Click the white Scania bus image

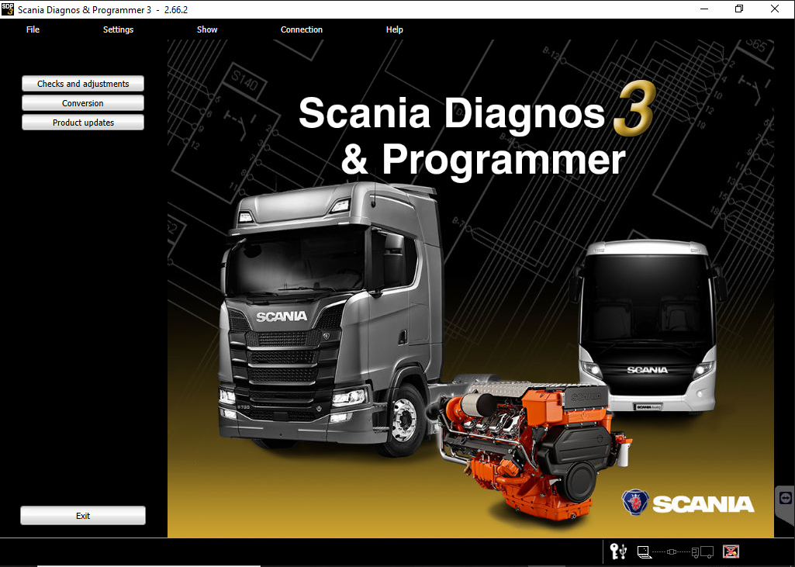[648, 326]
